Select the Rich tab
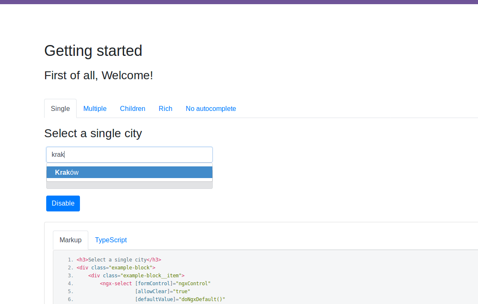478x304 pixels. (x=165, y=108)
